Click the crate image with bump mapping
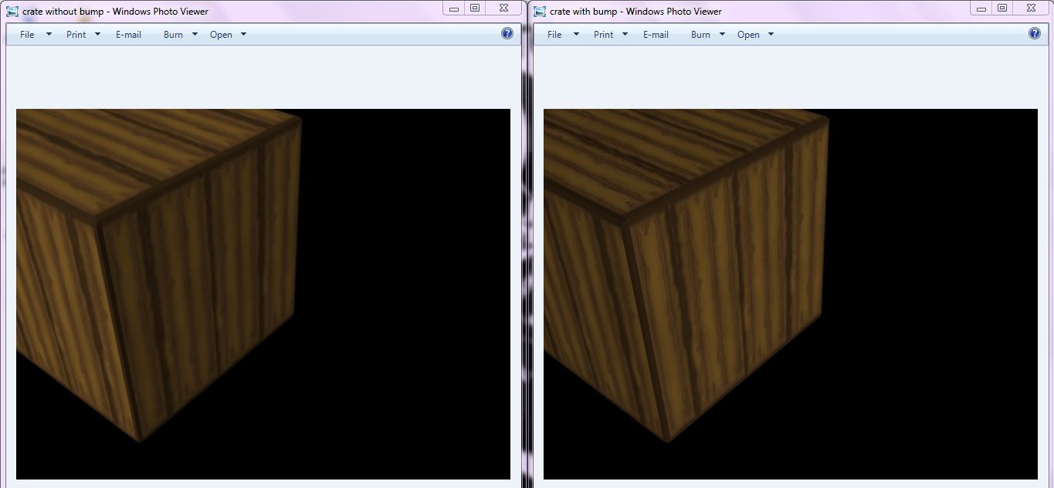1054x488 pixels. point(791,294)
